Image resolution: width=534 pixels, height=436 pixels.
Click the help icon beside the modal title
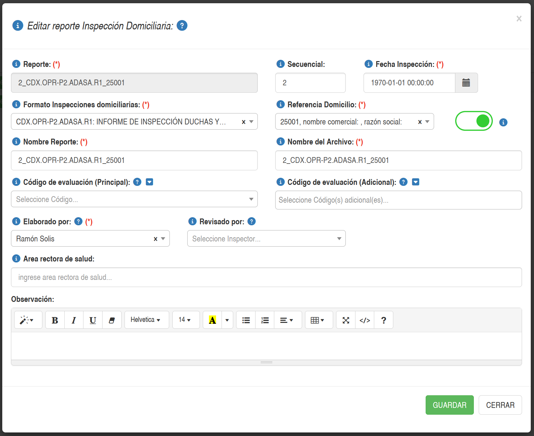click(x=182, y=26)
